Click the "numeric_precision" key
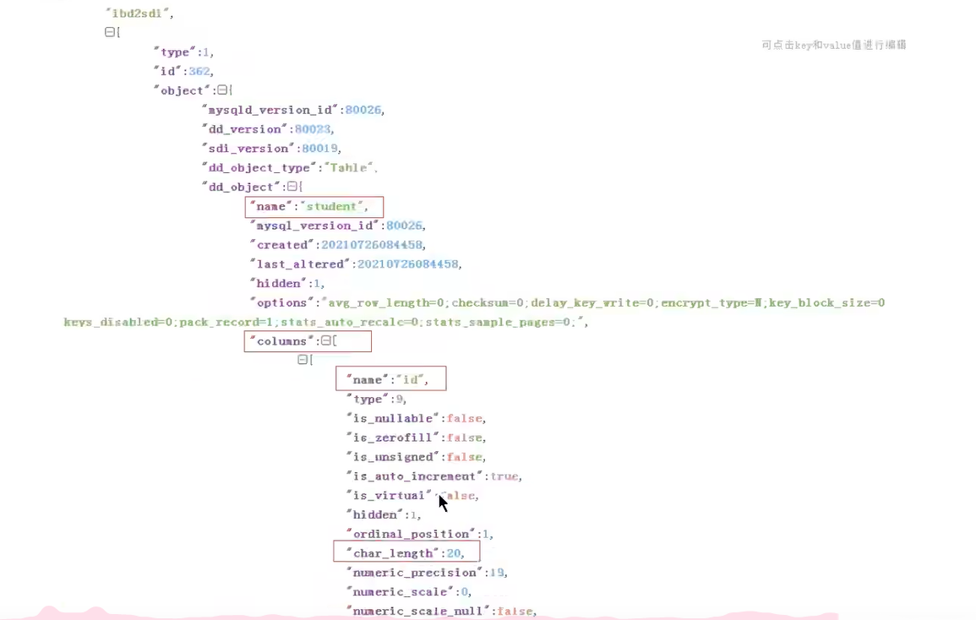The height and width of the screenshot is (620, 976). click(415, 574)
